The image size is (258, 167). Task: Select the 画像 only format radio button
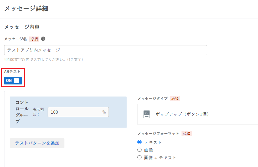(140, 150)
